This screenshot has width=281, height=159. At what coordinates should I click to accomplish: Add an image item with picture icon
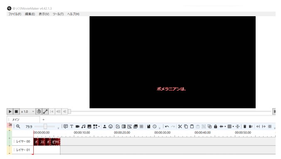click(x=89, y=127)
